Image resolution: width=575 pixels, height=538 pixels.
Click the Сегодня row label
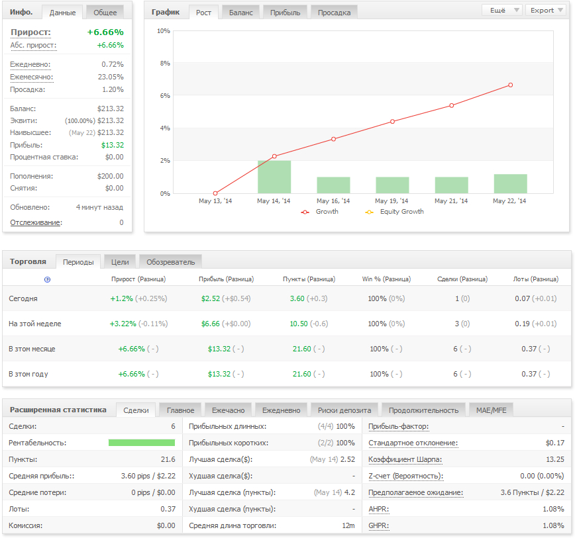tap(23, 298)
